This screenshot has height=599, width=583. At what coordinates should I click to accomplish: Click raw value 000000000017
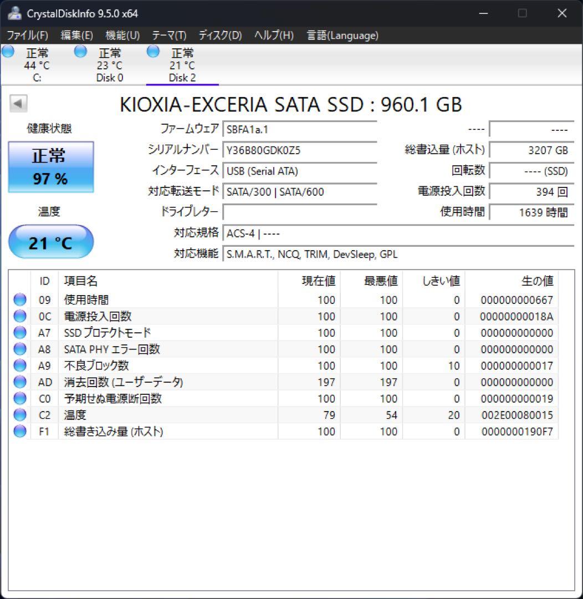516,366
